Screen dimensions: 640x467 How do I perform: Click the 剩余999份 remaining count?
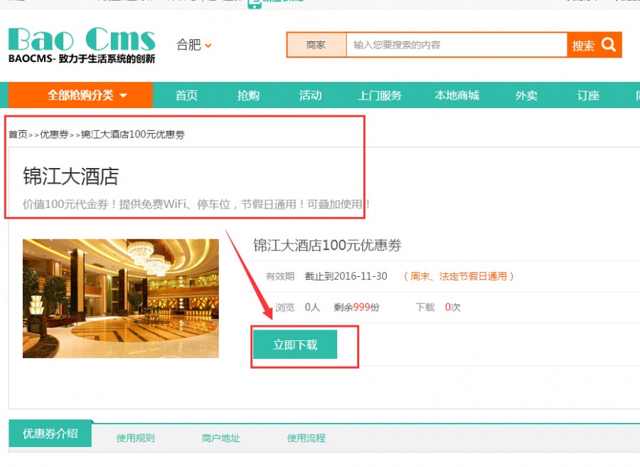pos(356,308)
